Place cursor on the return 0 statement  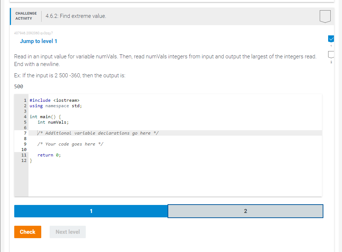point(49,155)
